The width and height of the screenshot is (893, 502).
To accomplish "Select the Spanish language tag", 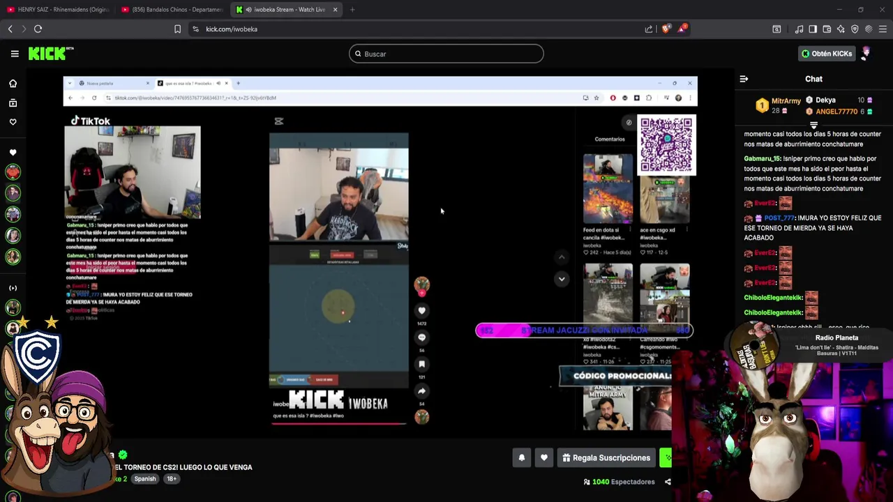I will [x=145, y=479].
